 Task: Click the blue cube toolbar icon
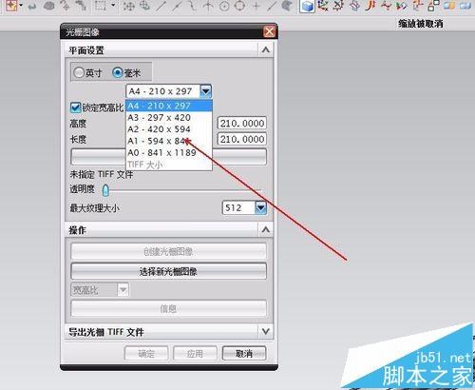(x=307, y=6)
